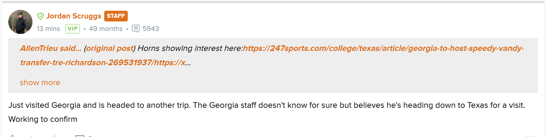Click the 5943 post count number
The width and height of the screenshot is (548, 137).
point(151,29)
